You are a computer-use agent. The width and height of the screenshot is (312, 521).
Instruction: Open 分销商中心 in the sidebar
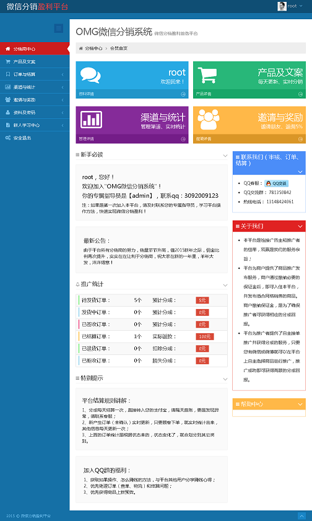(x=35, y=49)
